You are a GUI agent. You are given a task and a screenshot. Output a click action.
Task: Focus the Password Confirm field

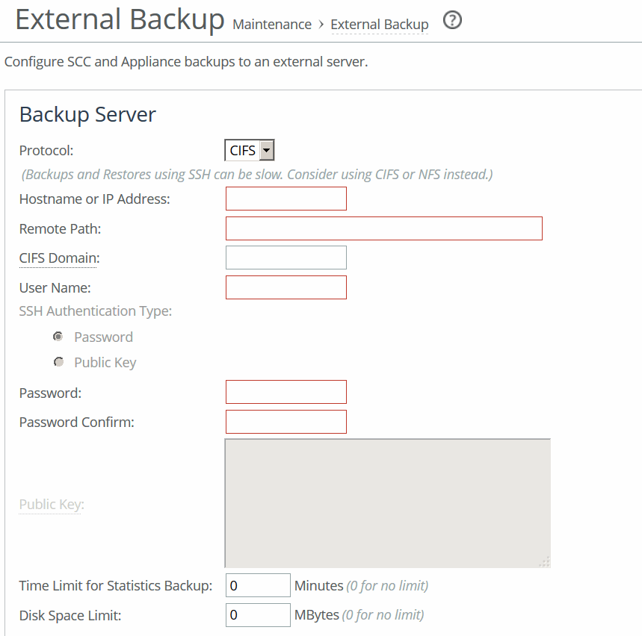286,422
